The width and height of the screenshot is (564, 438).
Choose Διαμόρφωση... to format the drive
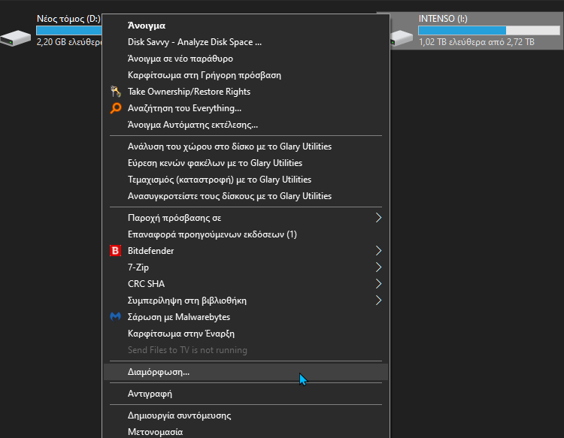(x=246, y=372)
